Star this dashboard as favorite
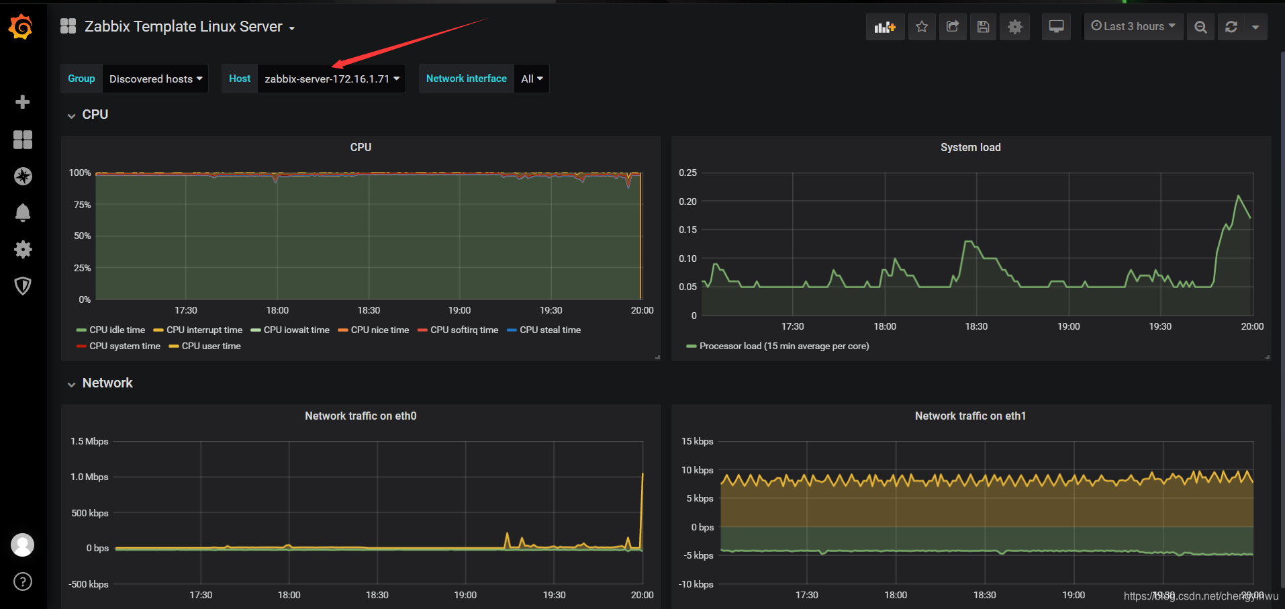Image resolution: width=1285 pixels, height=609 pixels. pyautogui.click(x=922, y=27)
